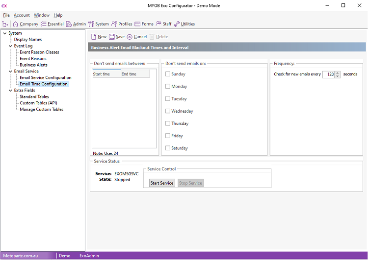This screenshot has width=368, height=260.
Task: Click the Forms toolbar icon
Action: [137, 24]
